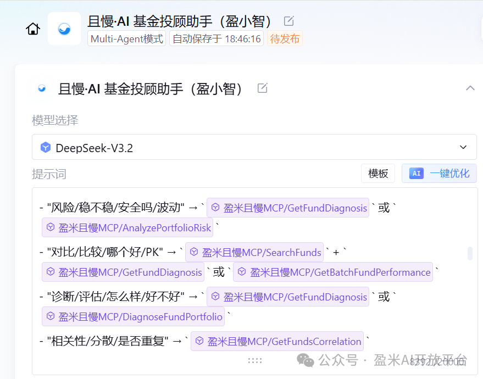483x379 pixels.
Task: Click the dotted drag handle below the prompt
Action: 255,360
